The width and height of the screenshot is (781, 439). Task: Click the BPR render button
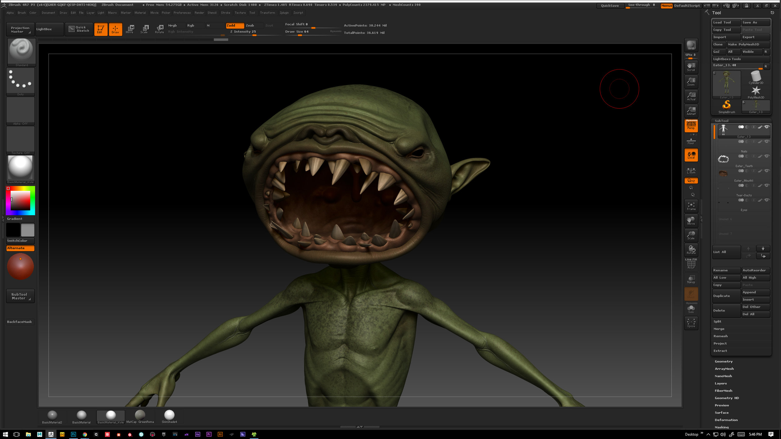point(691,45)
